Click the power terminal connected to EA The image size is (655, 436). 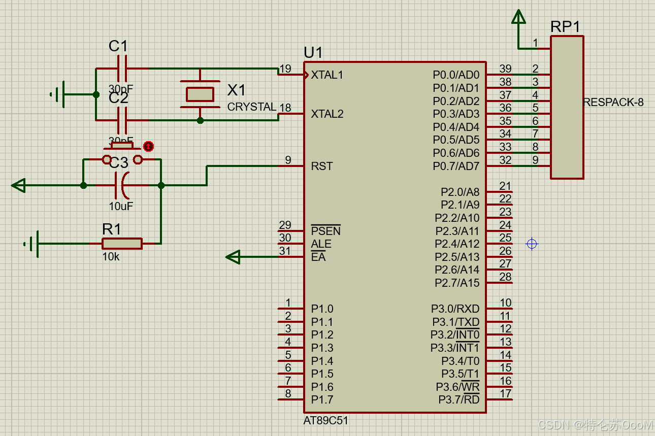click(x=233, y=257)
